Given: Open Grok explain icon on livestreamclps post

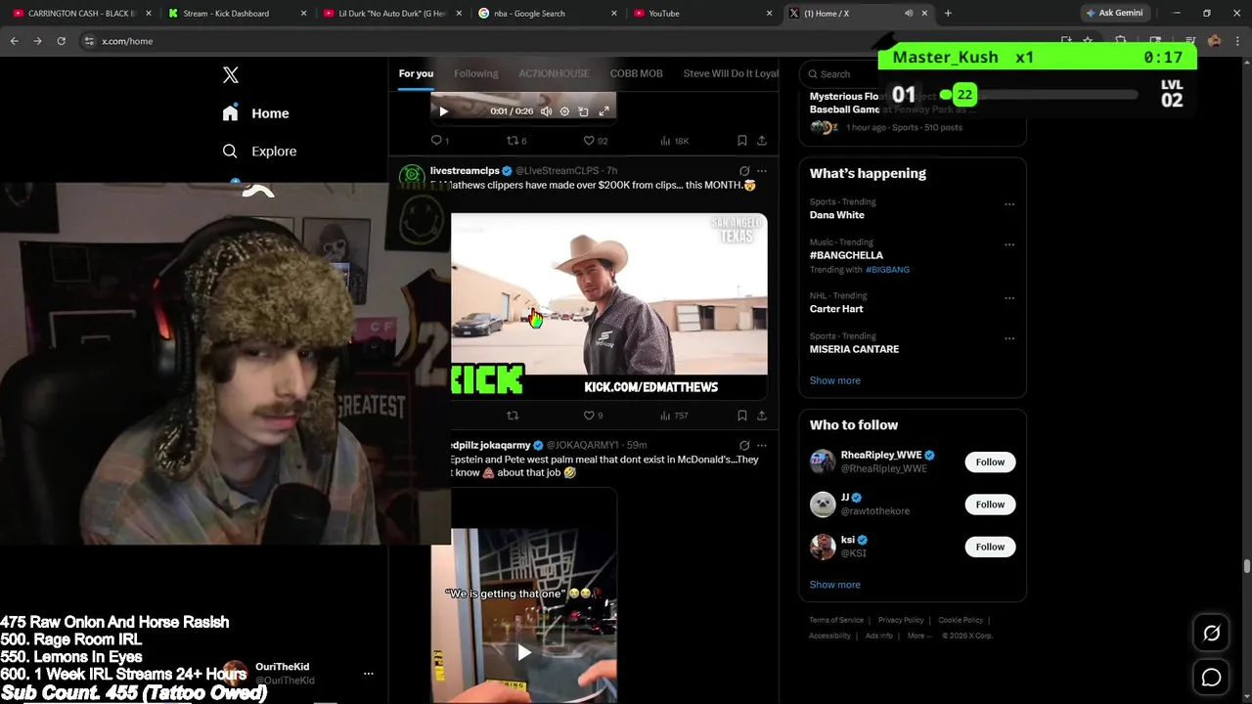Looking at the screenshot, I should 744,171.
